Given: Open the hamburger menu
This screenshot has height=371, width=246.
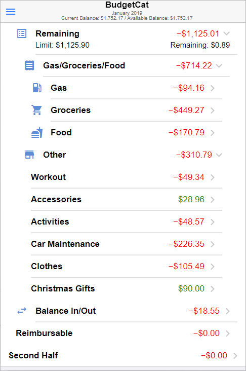Looking at the screenshot, I should pos(11,12).
